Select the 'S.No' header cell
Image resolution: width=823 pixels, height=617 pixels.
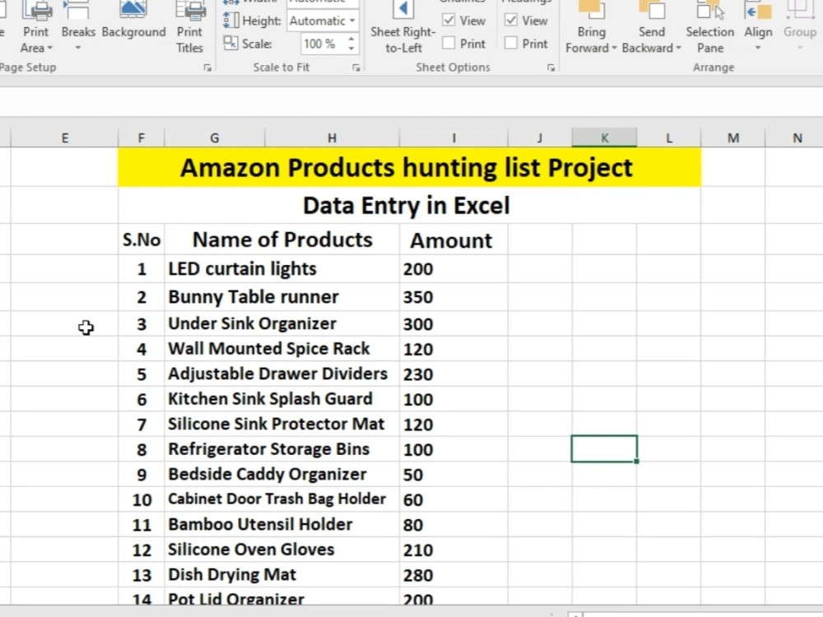pyautogui.click(x=142, y=239)
